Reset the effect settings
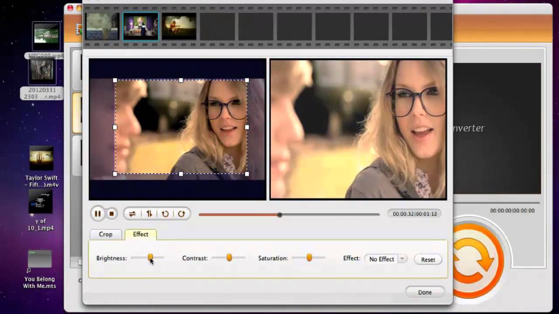559x314 pixels. (x=428, y=259)
